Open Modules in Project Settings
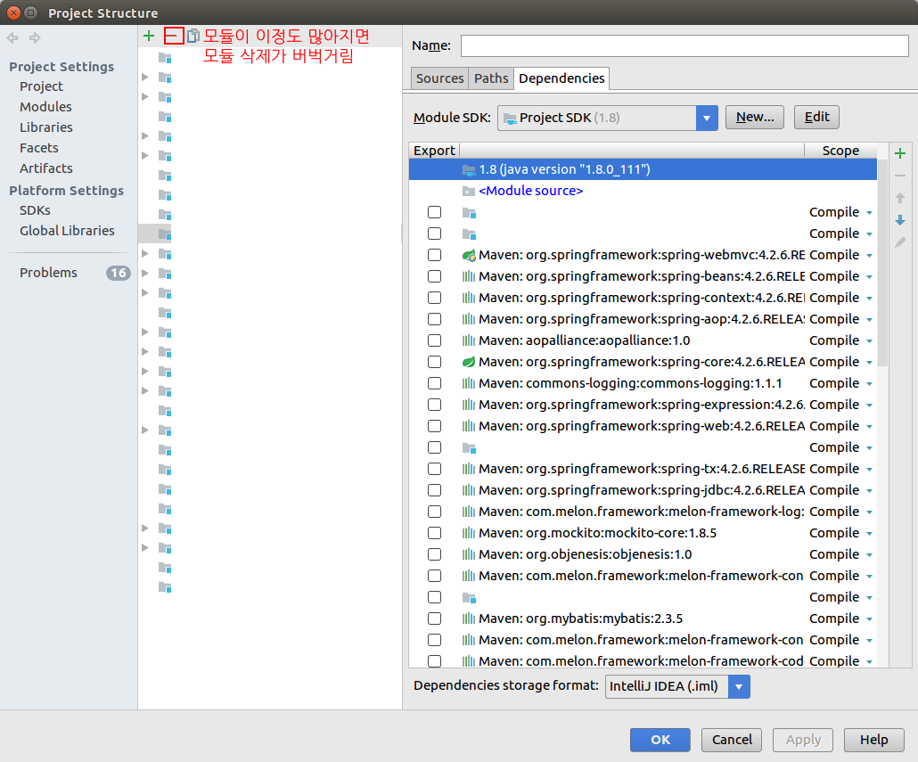Viewport: 918px width, 762px height. click(45, 107)
